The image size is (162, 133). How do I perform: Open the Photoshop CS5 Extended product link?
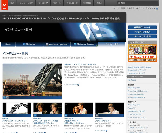[137, 91]
